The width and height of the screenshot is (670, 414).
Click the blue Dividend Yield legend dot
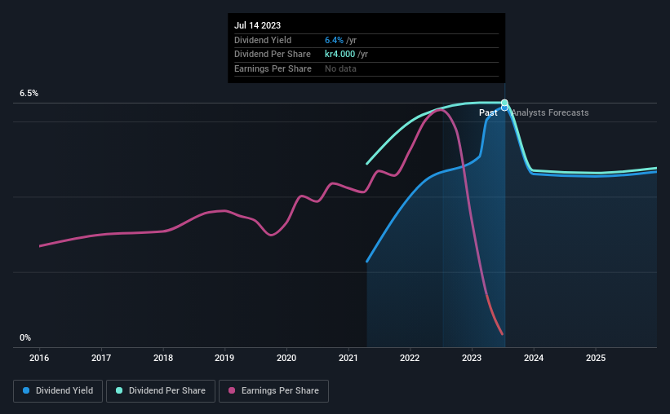[x=26, y=390]
